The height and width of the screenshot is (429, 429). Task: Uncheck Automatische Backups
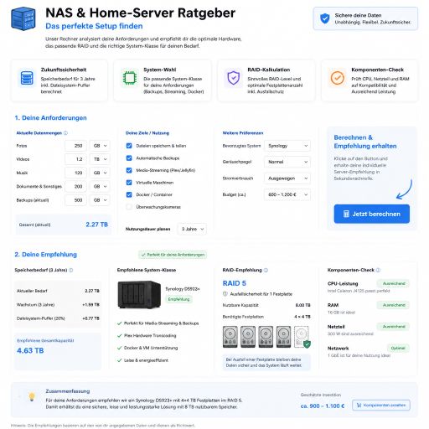129,158
